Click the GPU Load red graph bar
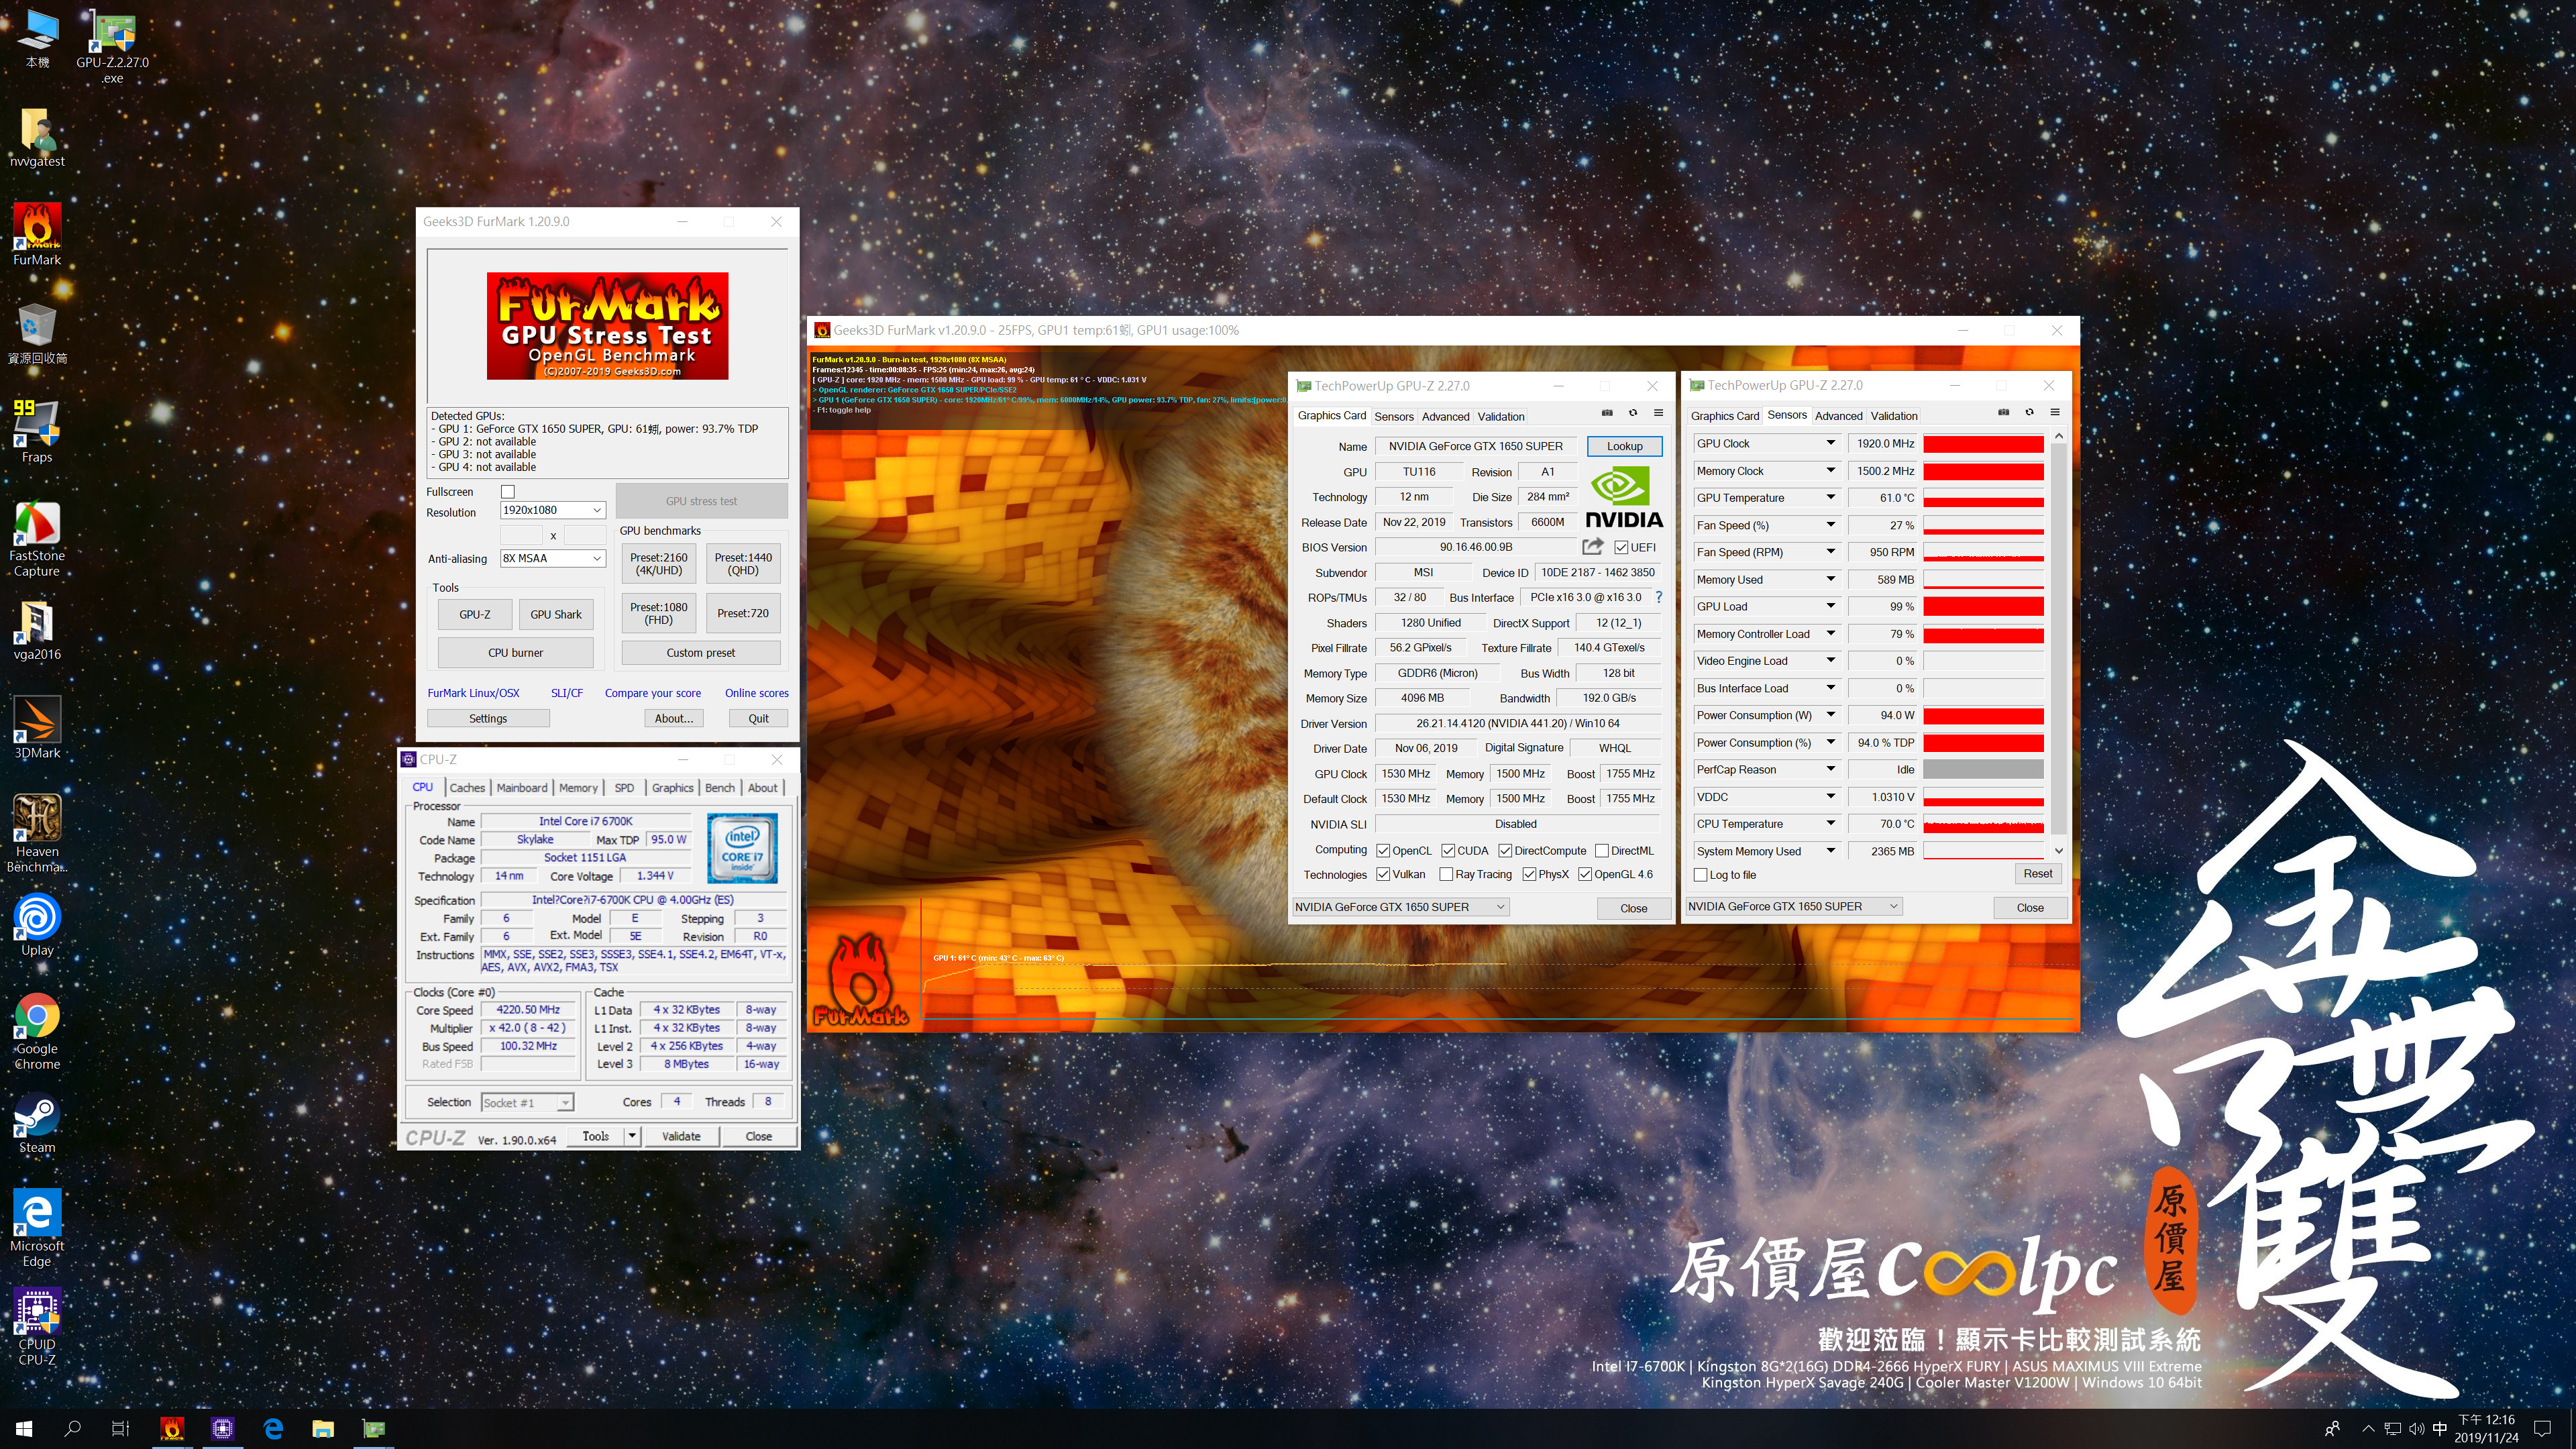The height and width of the screenshot is (1449, 2576). click(x=1983, y=606)
